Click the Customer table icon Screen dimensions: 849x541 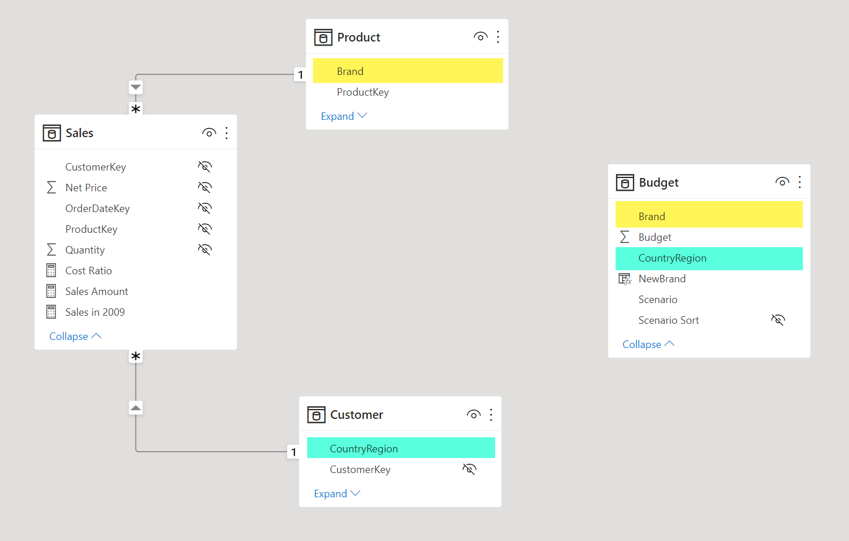coord(316,415)
